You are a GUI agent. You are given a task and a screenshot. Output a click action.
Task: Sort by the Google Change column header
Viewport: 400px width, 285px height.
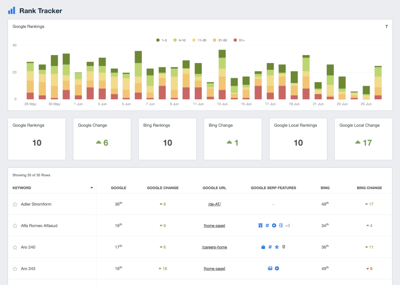pyautogui.click(x=162, y=188)
